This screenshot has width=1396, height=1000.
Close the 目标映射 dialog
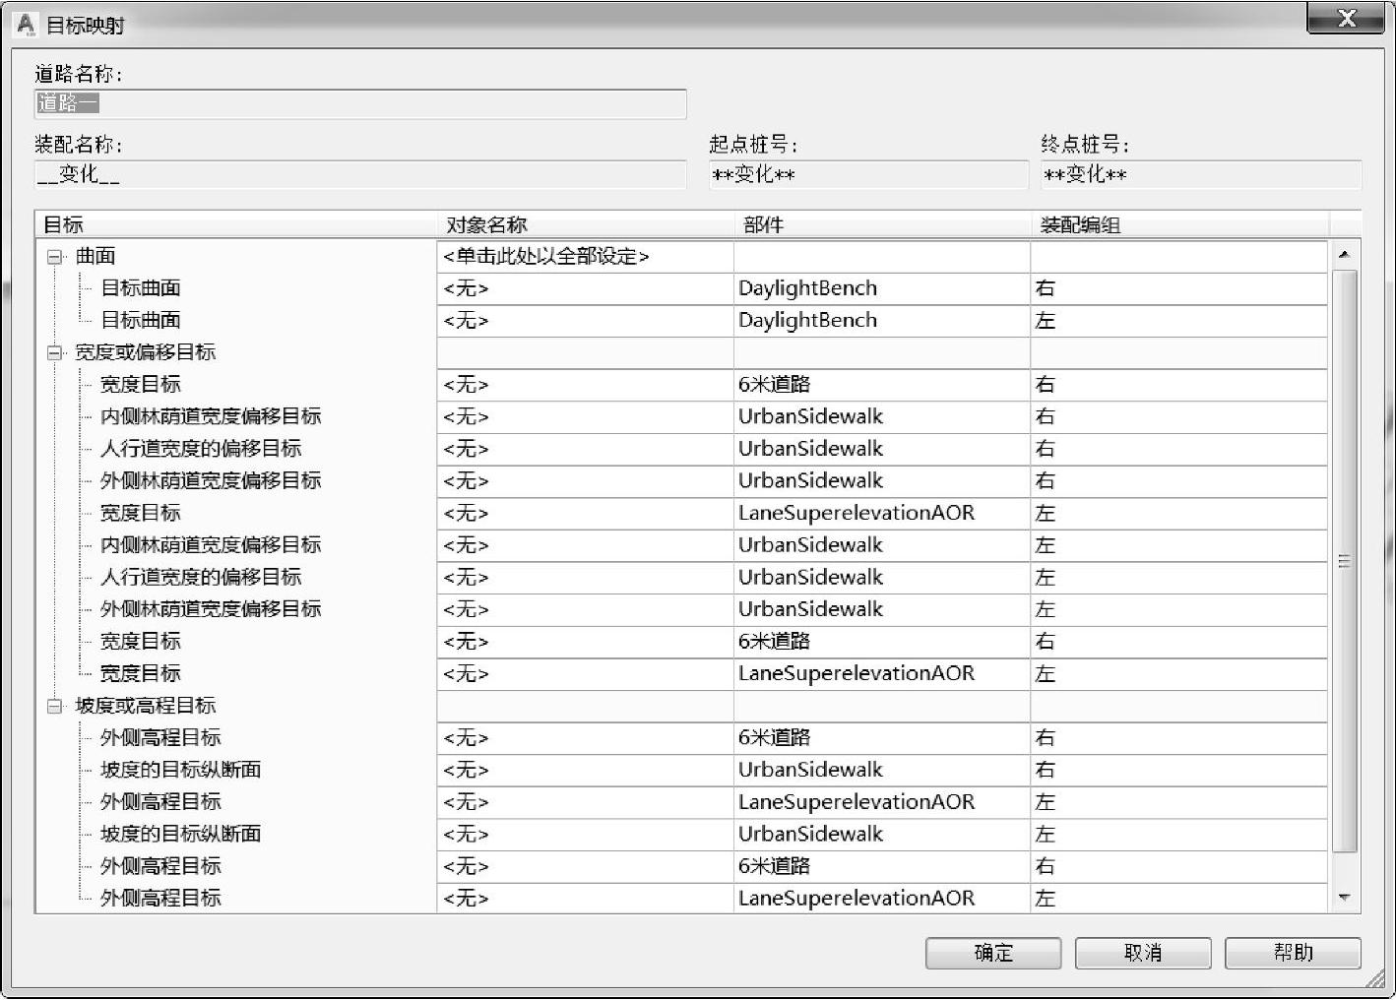[x=1346, y=19]
